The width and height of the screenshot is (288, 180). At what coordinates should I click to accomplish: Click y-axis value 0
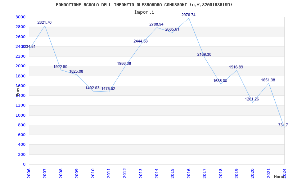[24, 165]
